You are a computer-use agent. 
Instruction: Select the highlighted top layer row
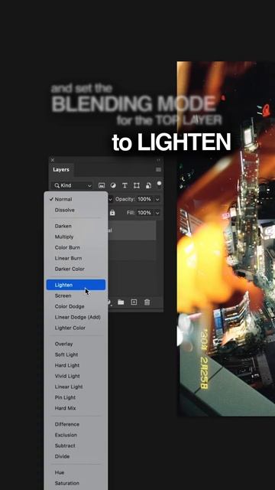coord(132,230)
